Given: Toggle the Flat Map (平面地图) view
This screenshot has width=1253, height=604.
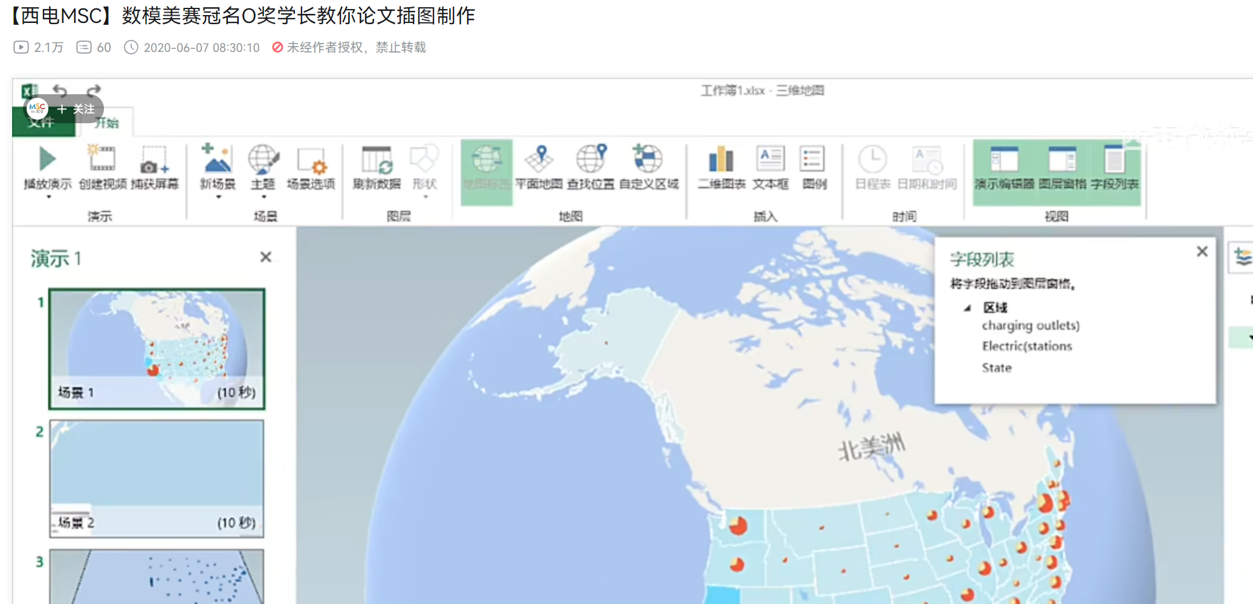Looking at the screenshot, I should point(539,160).
